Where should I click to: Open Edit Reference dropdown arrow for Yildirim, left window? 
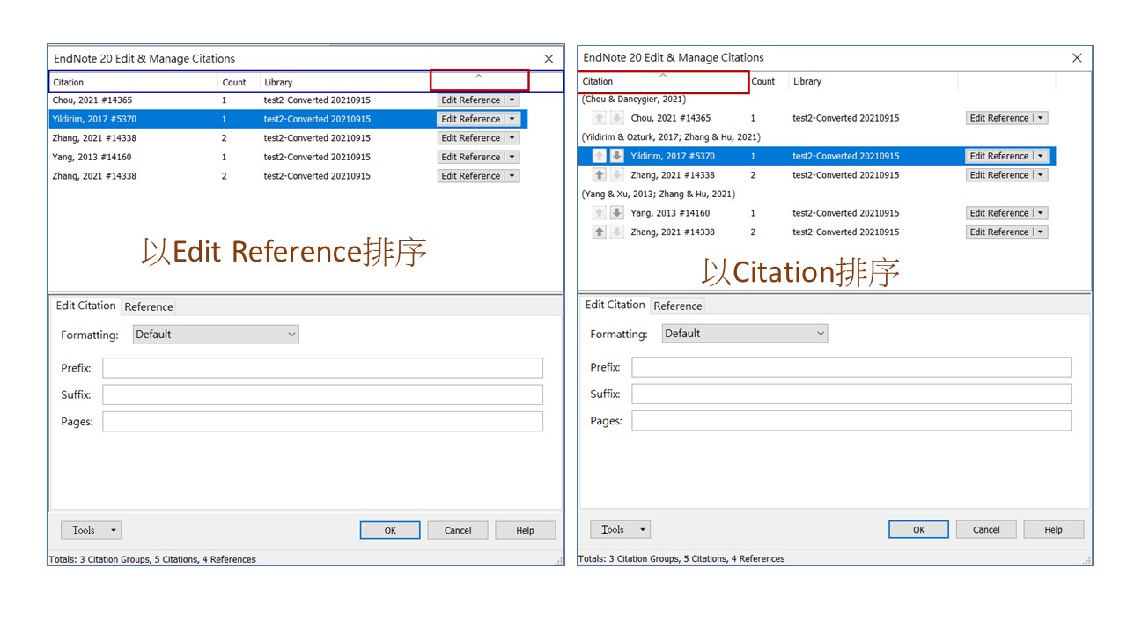[x=512, y=119]
